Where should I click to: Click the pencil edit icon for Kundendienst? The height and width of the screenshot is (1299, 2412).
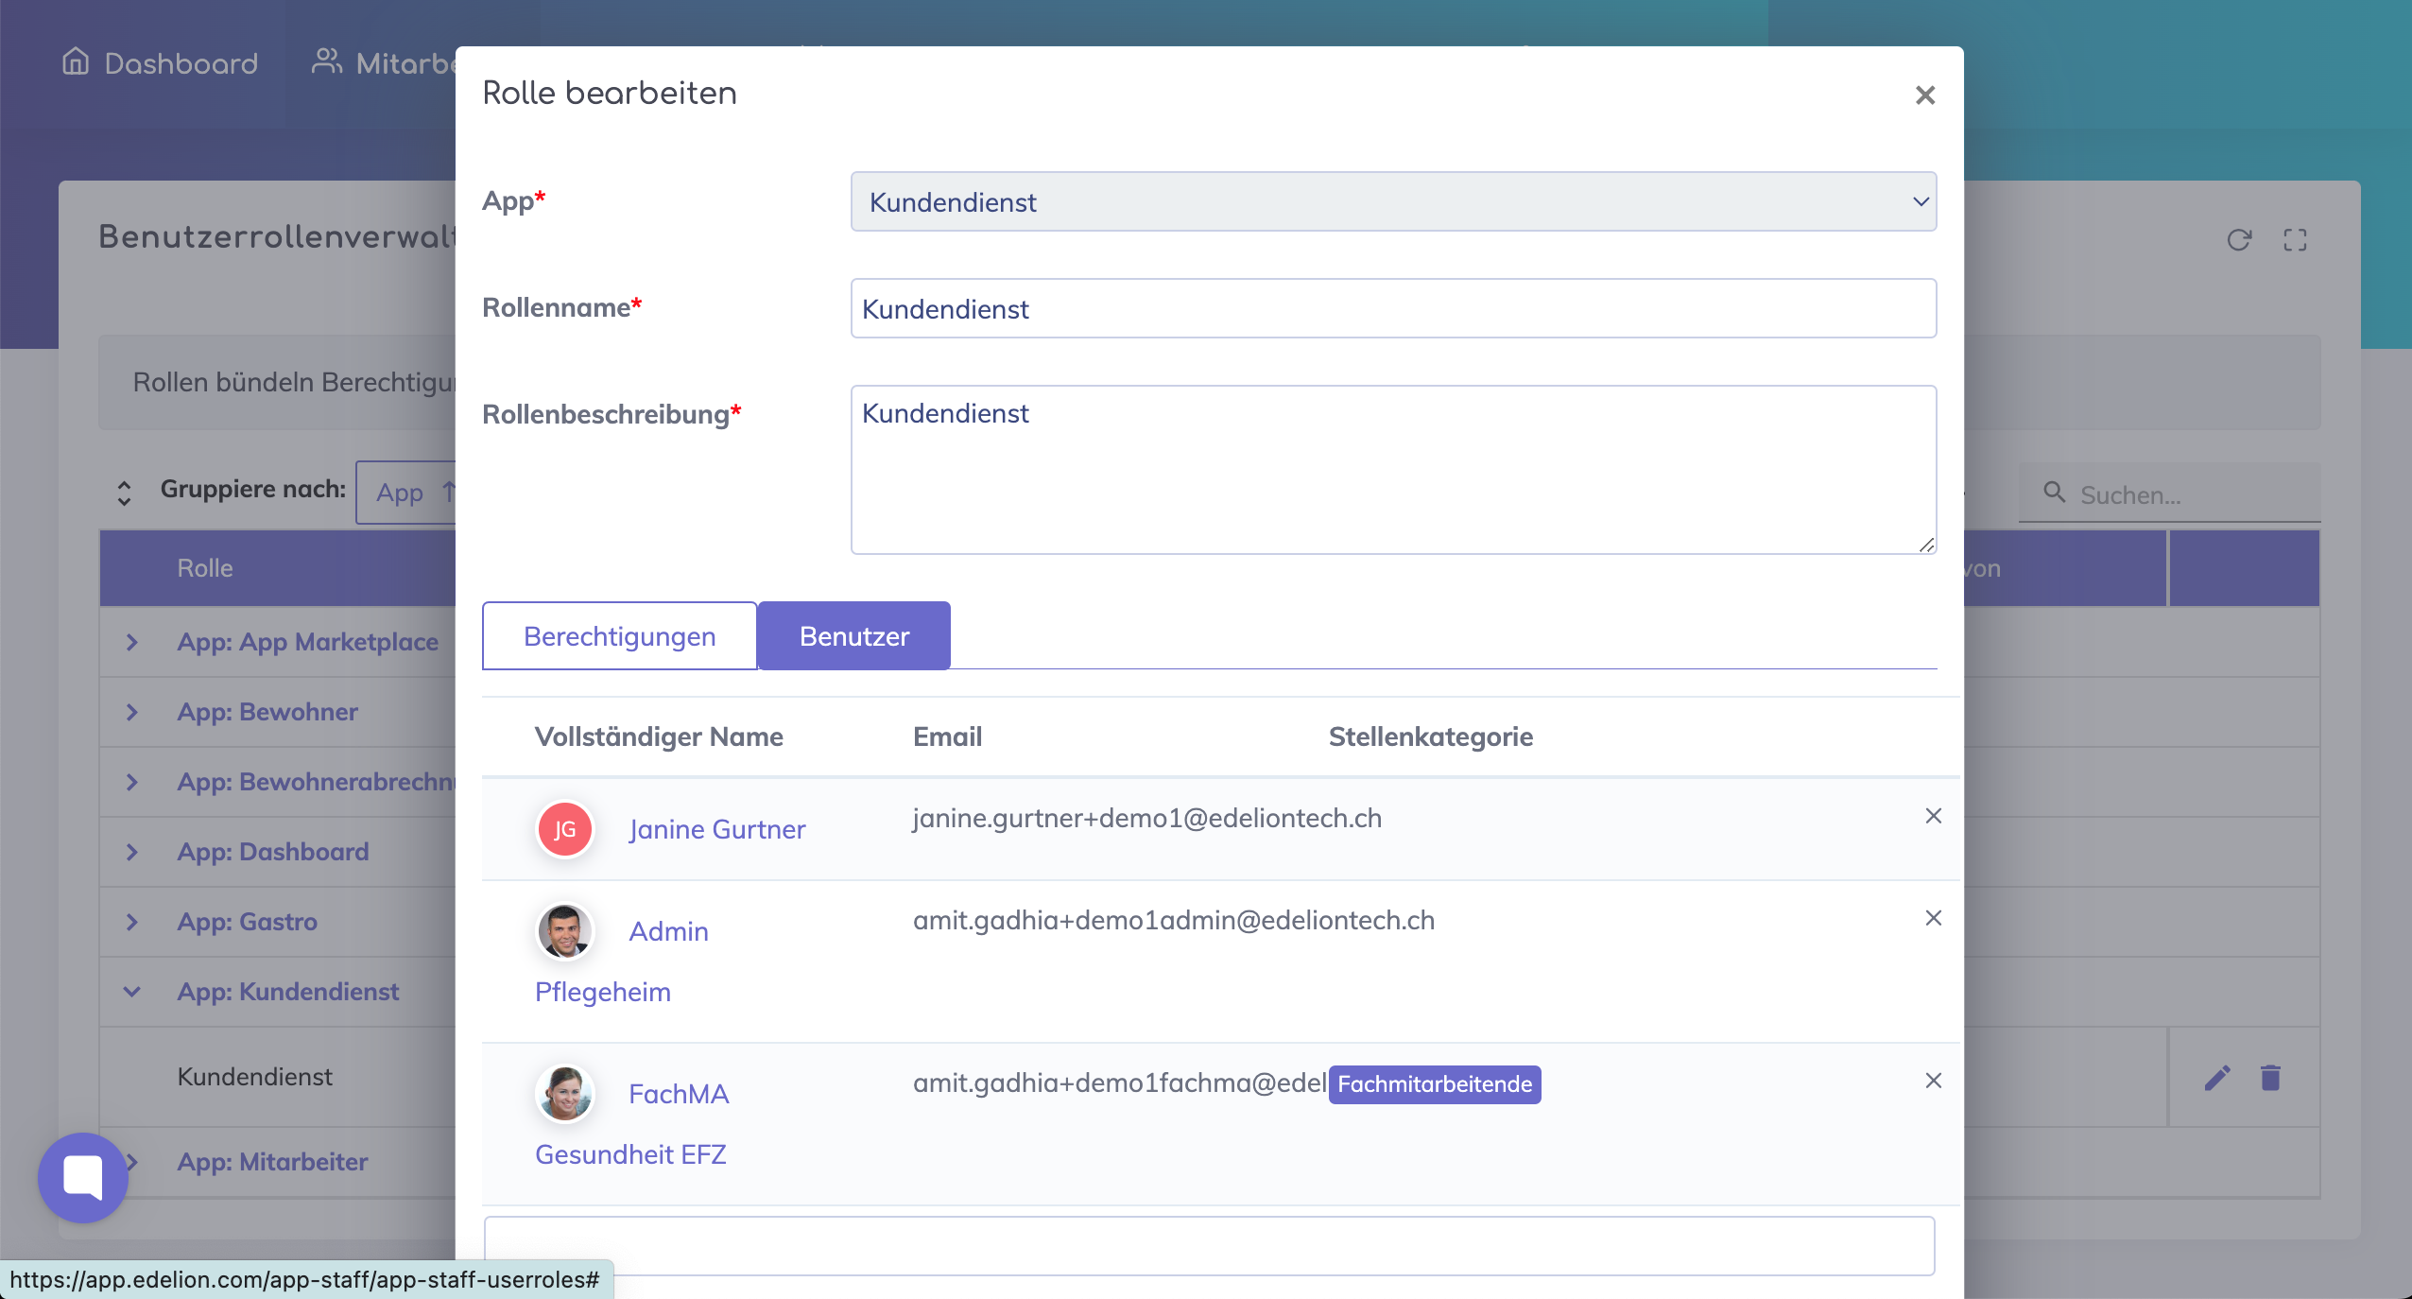click(x=2217, y=1078)
